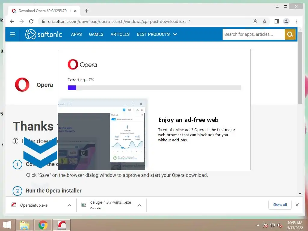This screenshot has height=231, width=308.
Task: Click Show all downloads
Action: click(x=280, y=205)
